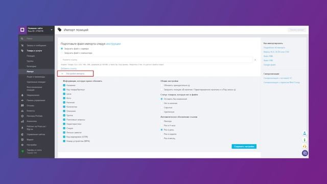Open the инструкции link

click(x=113, y=44)
